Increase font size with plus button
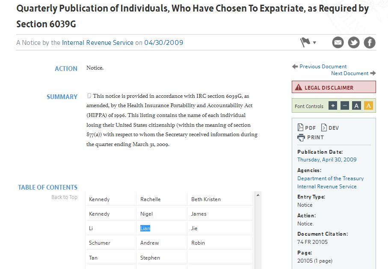The image size is (388, 269). pos(333,106)
